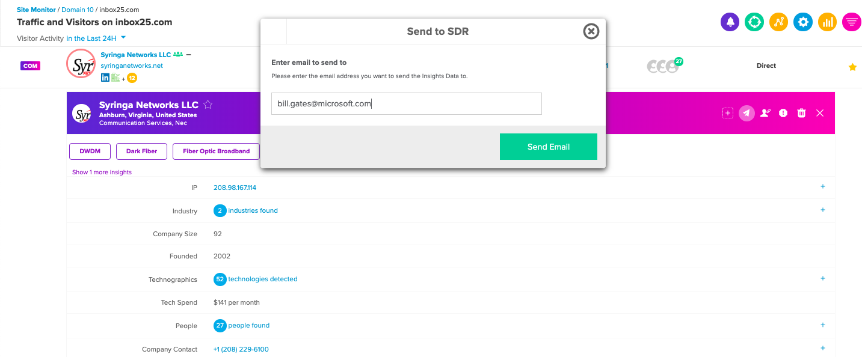862x357 pixels.
Task: Open the pink filter icon
Action: (x=852, y=22)
